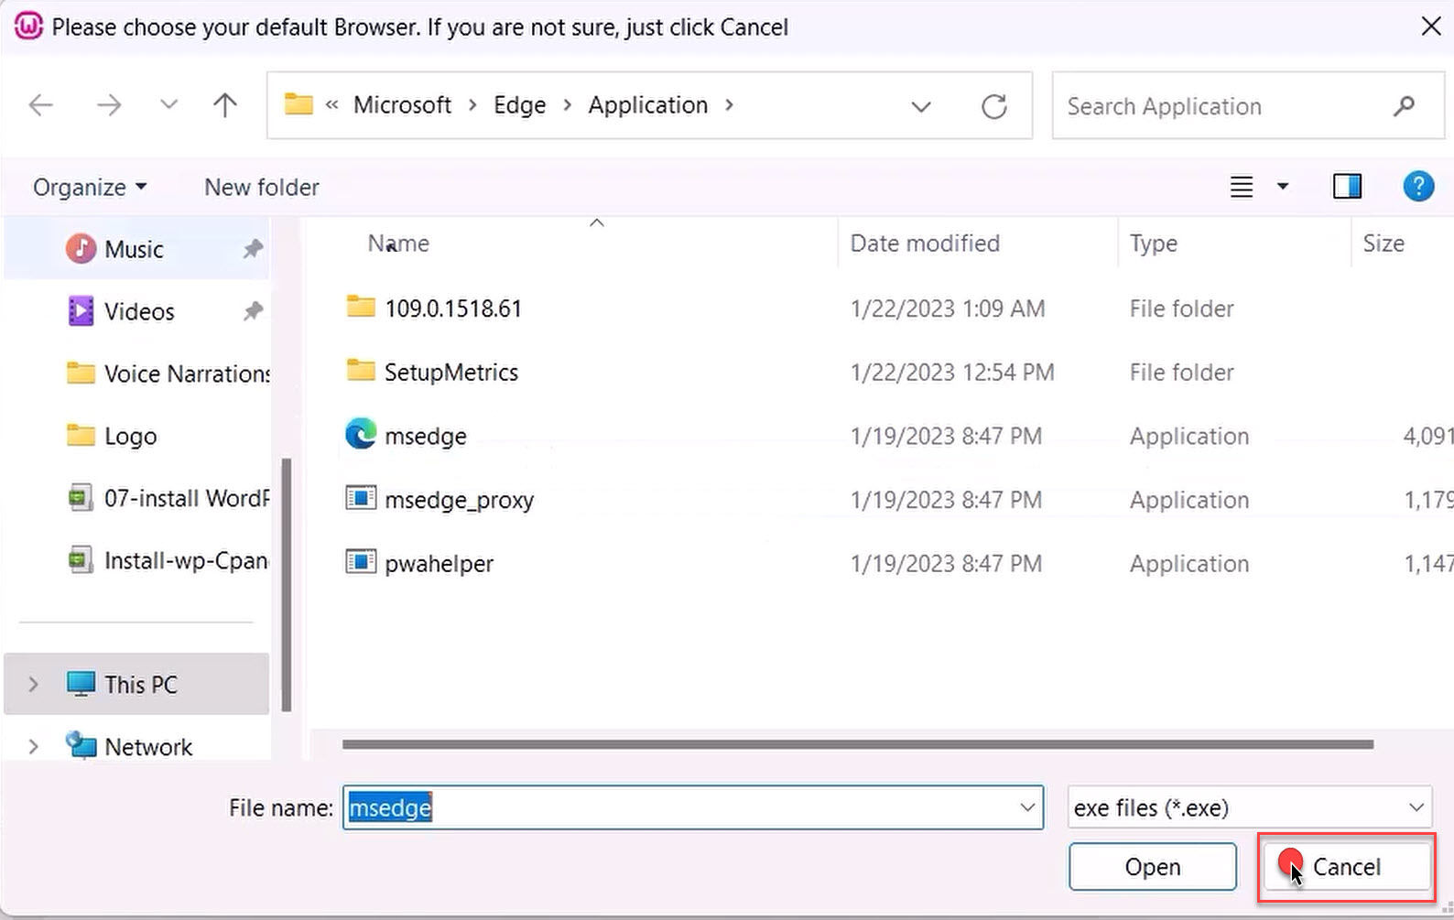This screenshot has height=920, width=1454.
Task: Click the Forward navigation arrow
Action: click(x=109, y=105)
